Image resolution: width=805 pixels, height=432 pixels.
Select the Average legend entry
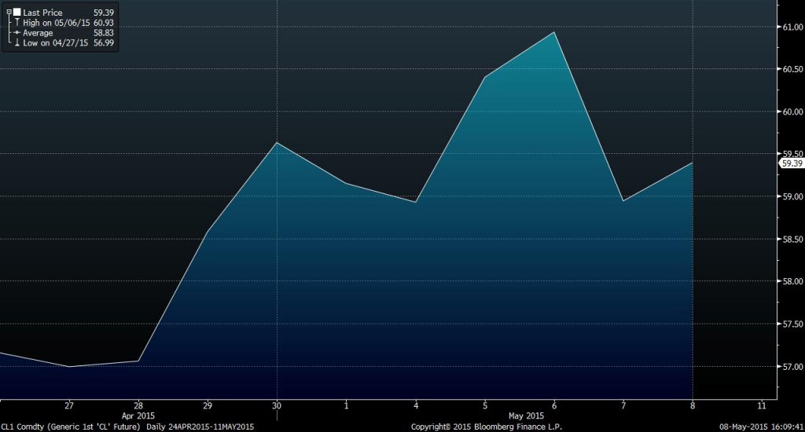[39, 33]
